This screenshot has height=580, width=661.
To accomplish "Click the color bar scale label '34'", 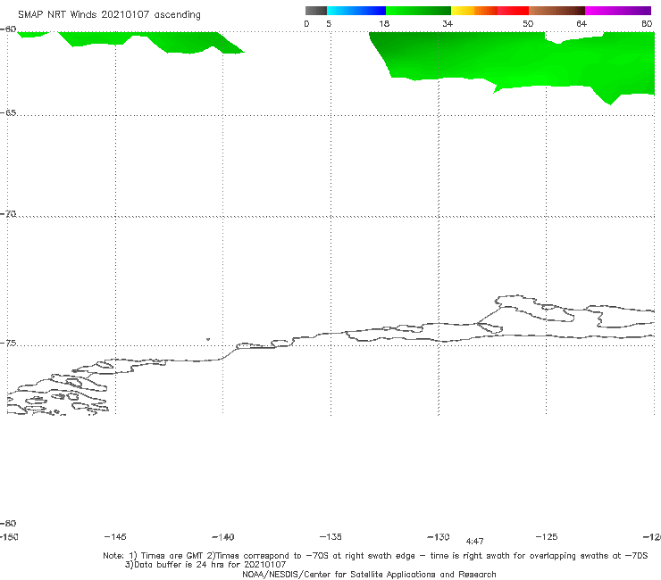I will click(448, 23).
